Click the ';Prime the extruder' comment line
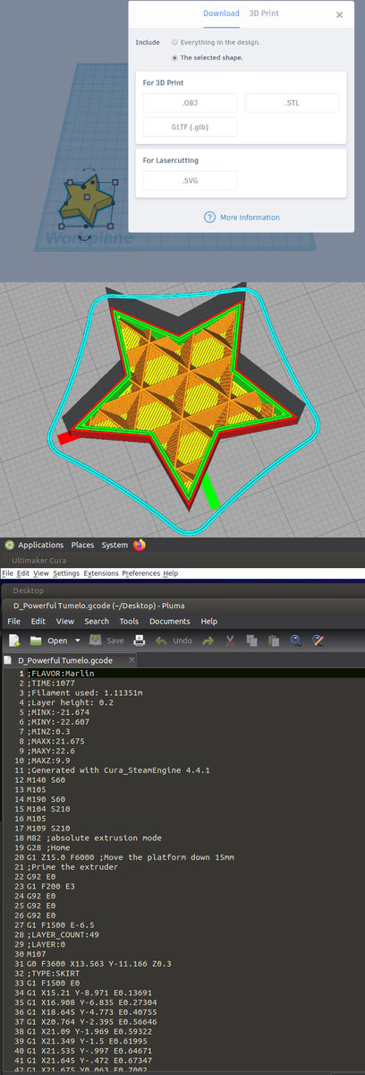This screenshot has height=1075, width=365. coord(72,867)
